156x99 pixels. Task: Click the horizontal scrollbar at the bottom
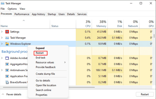point(49,87)
